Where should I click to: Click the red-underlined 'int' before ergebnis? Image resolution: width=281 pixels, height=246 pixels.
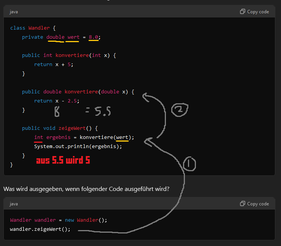38,137
